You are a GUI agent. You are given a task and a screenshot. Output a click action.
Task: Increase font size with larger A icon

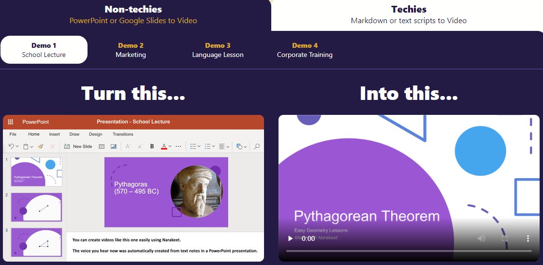pos(128,146)
